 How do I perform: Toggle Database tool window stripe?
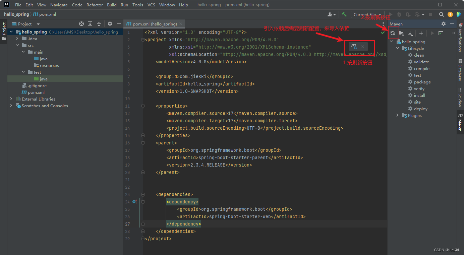point(460,70)
